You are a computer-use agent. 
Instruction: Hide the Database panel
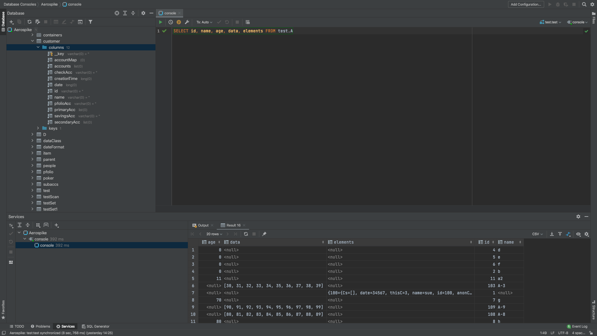click(x=151, y=13)
